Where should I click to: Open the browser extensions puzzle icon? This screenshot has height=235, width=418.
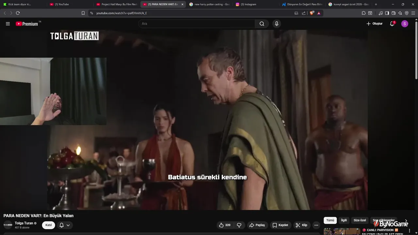tap(363, 13)
